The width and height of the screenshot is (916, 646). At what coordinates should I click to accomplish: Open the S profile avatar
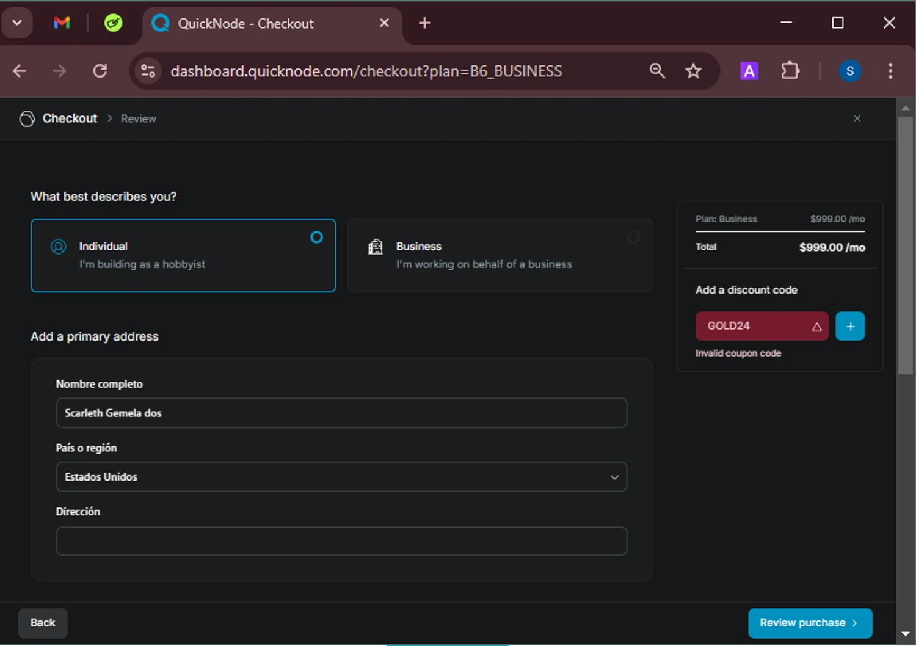pyautogui.click(x=850, y=71)
